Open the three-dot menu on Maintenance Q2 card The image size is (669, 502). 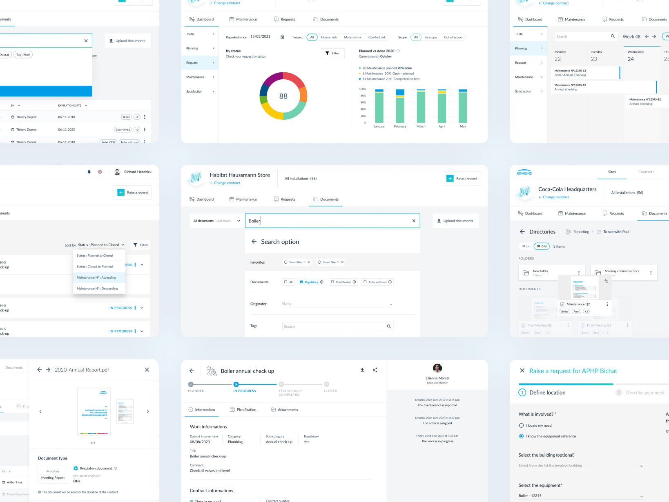tap(607, 304)
